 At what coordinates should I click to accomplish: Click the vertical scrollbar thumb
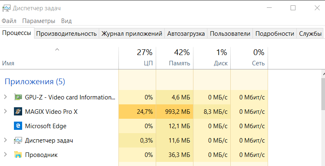(323, 94)
